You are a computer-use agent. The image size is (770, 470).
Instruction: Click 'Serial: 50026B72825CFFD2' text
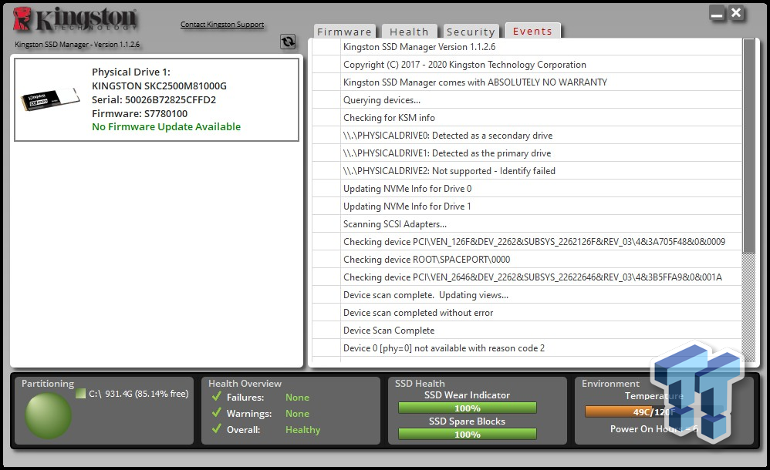point(154,99)
